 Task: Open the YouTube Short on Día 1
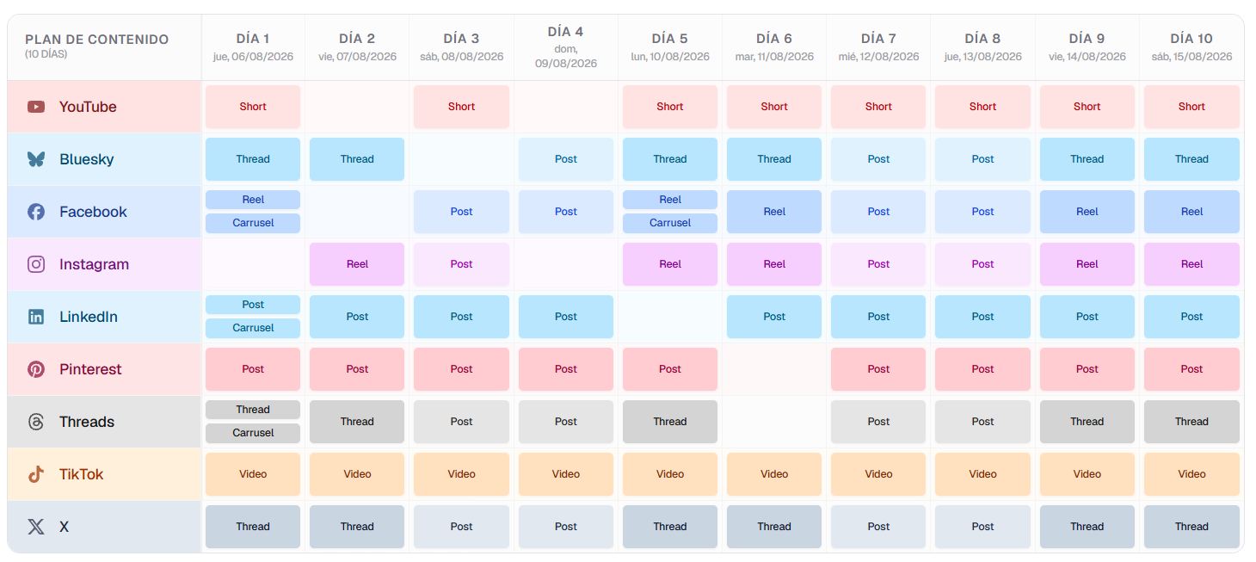[253, 107]
